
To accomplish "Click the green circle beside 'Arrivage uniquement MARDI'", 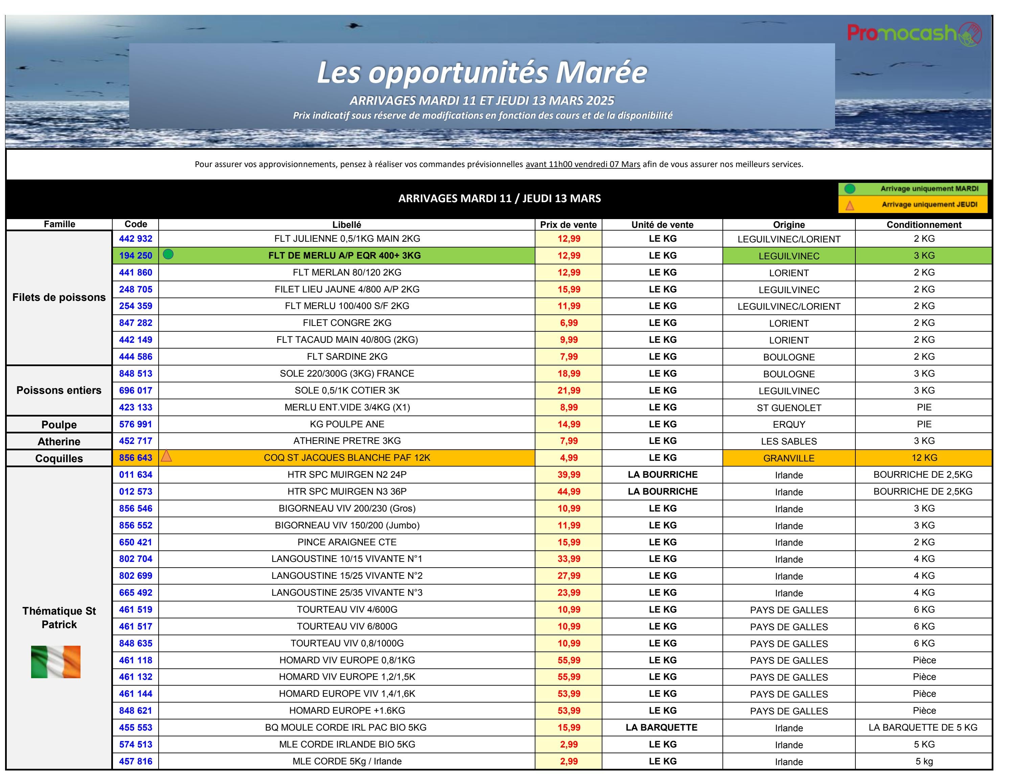I will [850, 189].
